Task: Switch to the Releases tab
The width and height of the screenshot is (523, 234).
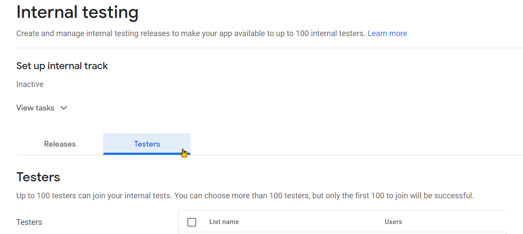Action: tap(60, 144)
